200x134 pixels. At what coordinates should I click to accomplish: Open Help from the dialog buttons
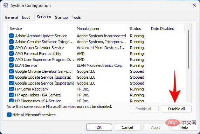pos(184,127)
